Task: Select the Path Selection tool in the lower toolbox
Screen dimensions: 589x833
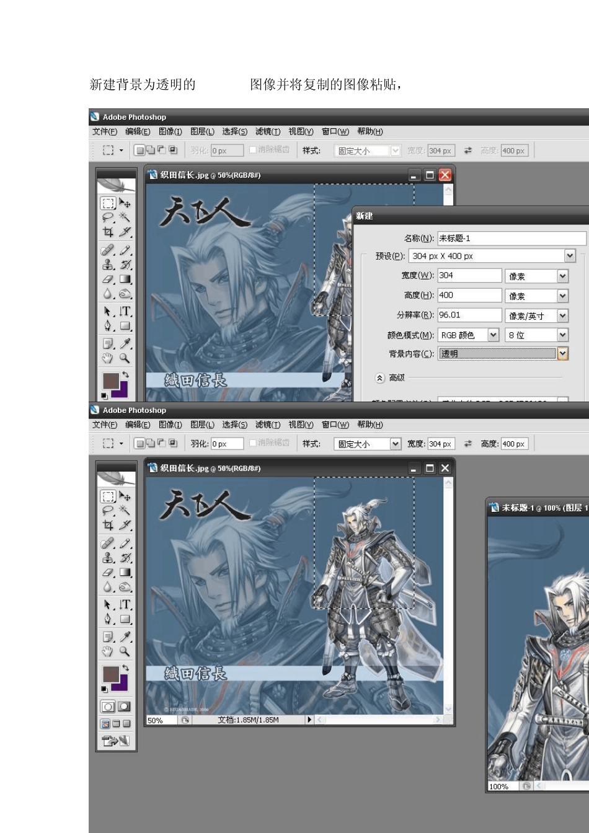Action: coord(108,604)
